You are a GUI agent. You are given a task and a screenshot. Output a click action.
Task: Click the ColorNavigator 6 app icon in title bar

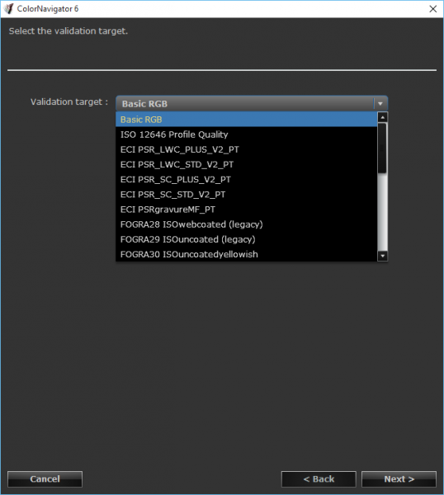point(8,8)
